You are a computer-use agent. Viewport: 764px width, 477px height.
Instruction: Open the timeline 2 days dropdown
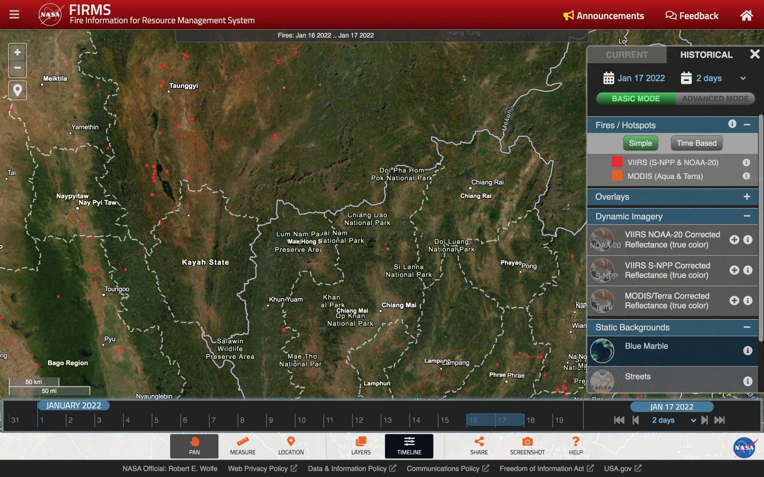pos(673,420)
